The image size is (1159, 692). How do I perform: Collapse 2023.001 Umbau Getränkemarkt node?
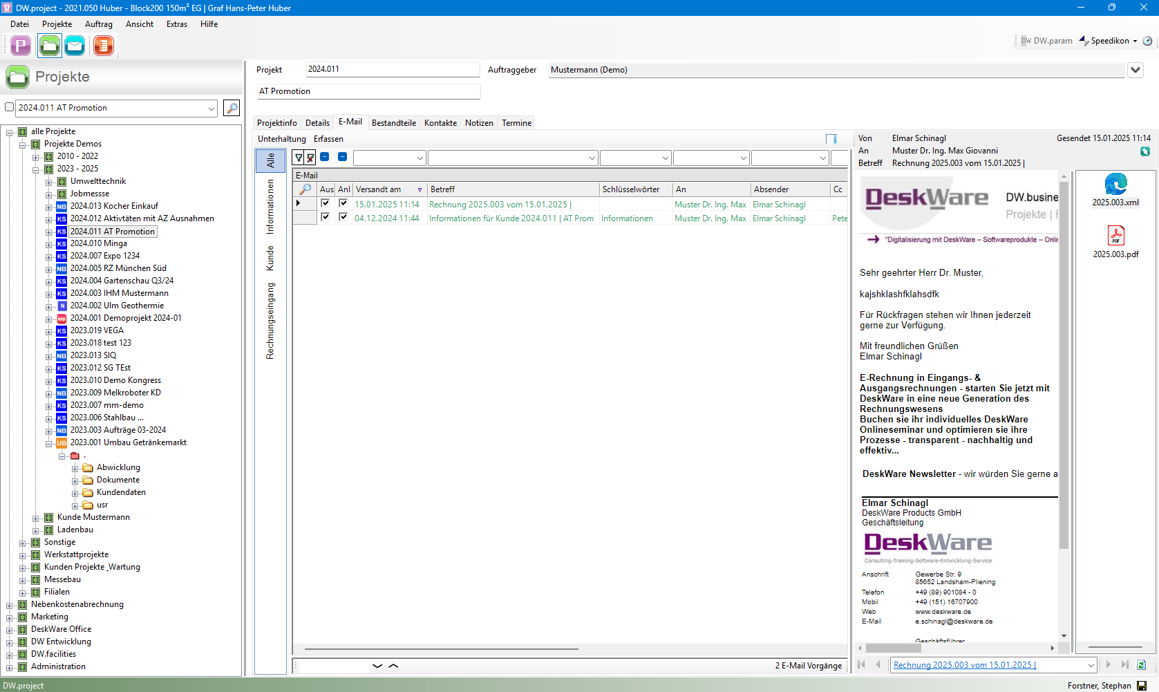[x=49, y=443]
